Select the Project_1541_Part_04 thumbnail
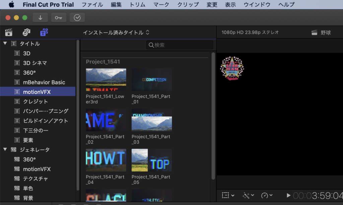Image resolution: width=343 pixels, height=205 pixels. tap(106, 160)
